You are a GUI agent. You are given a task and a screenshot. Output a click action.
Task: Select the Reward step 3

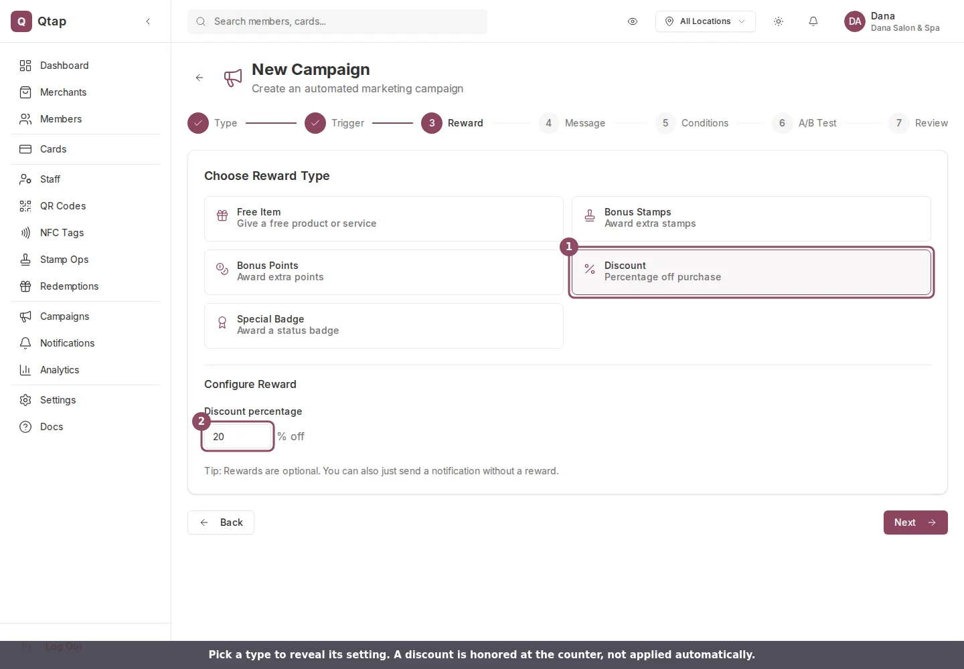pos(452,123)
